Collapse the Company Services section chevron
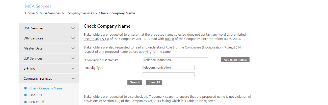 73,78
